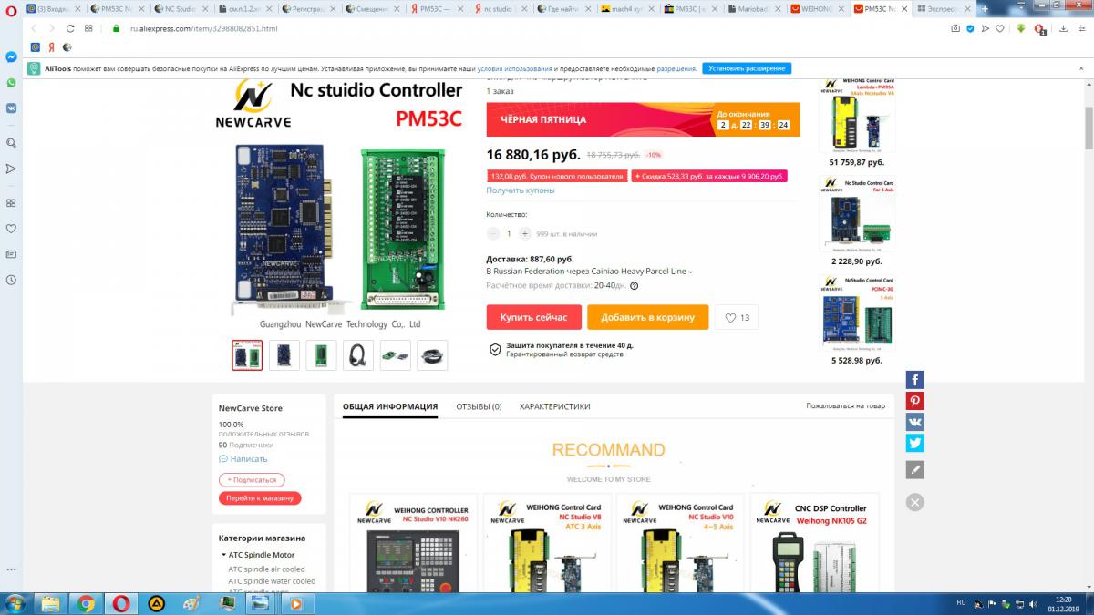Viewport: 1094px width, 615px height.
Task: Take a snapshot with camera icon
Action: (x=955, y=28)
